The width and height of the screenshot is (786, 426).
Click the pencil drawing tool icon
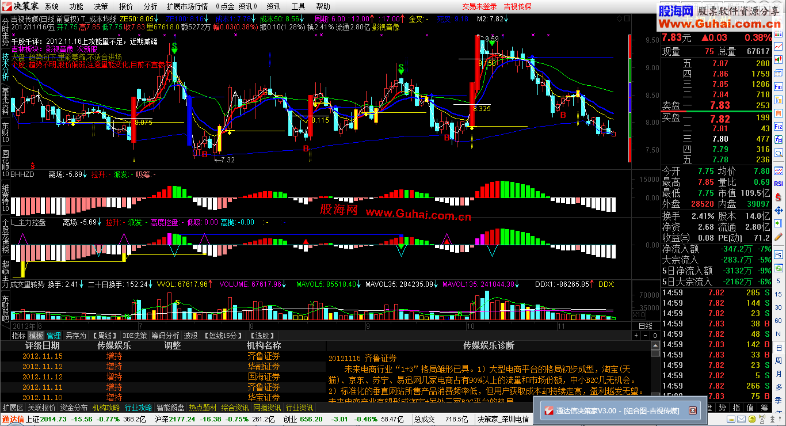779,236
